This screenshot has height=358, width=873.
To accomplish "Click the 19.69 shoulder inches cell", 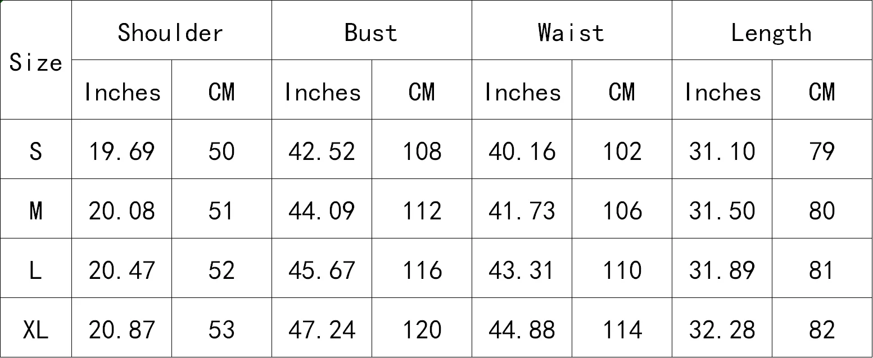I will pos(121,149).
